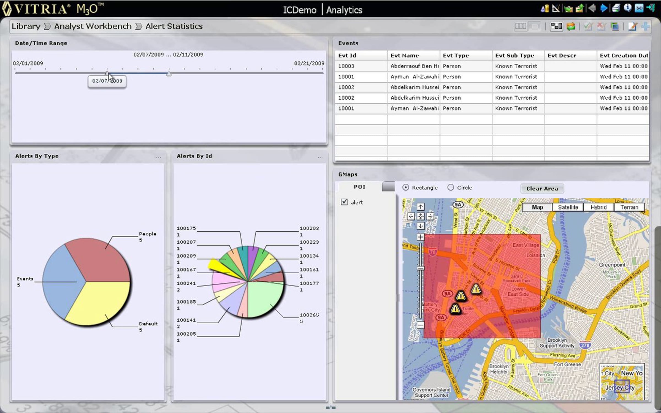
Task: Click the edit page pencil icon
Action: click(x=632, y=26)
